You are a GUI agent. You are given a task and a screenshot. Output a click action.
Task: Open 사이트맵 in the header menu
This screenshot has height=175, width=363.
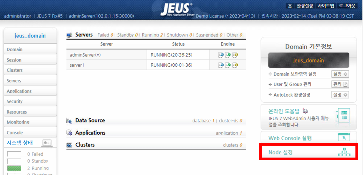pos(326,6)
